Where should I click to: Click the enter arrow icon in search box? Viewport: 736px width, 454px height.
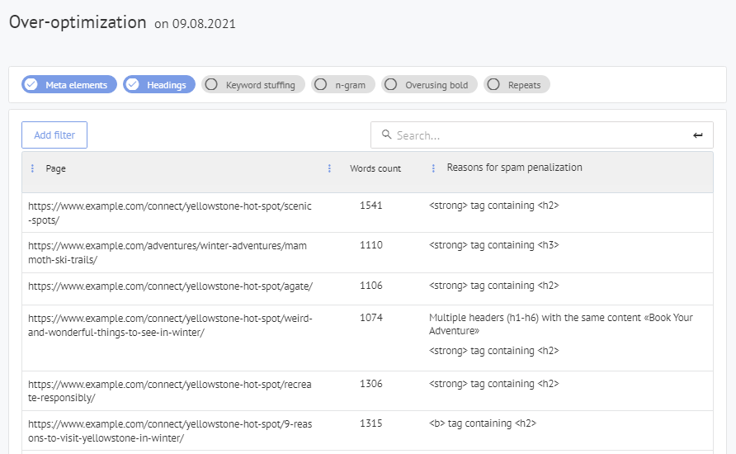pos(698,135)
